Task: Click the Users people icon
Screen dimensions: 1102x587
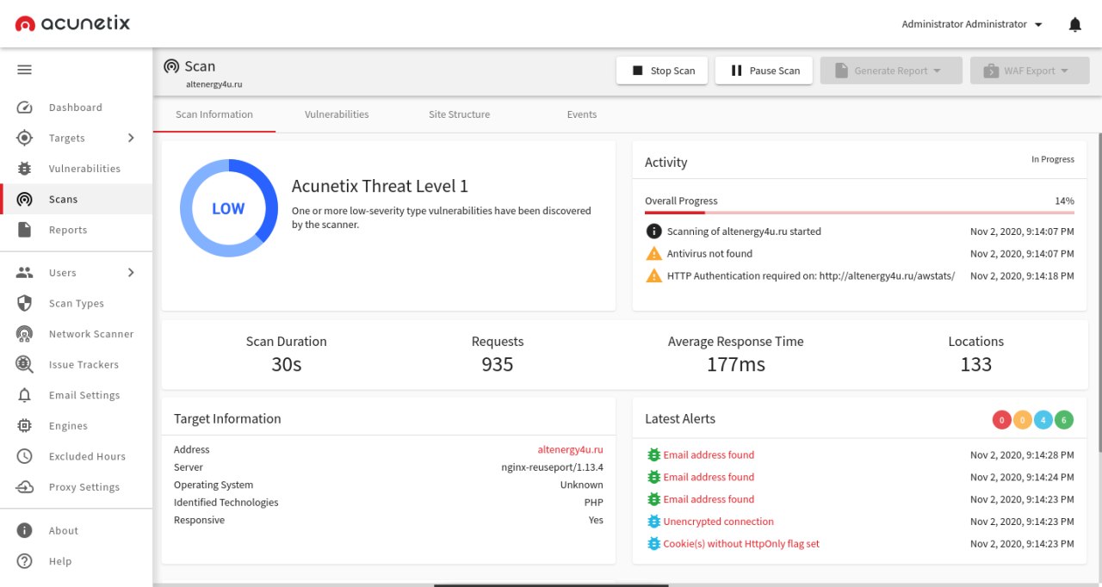Action: coord(24,273)
